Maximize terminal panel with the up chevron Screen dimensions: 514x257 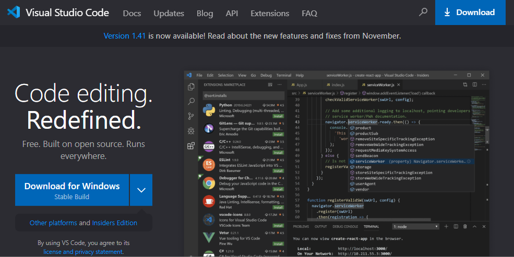[474, 226]
